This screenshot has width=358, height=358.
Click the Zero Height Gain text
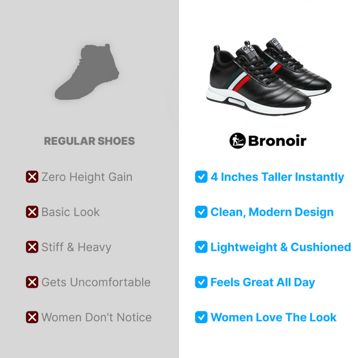point(87,177)
